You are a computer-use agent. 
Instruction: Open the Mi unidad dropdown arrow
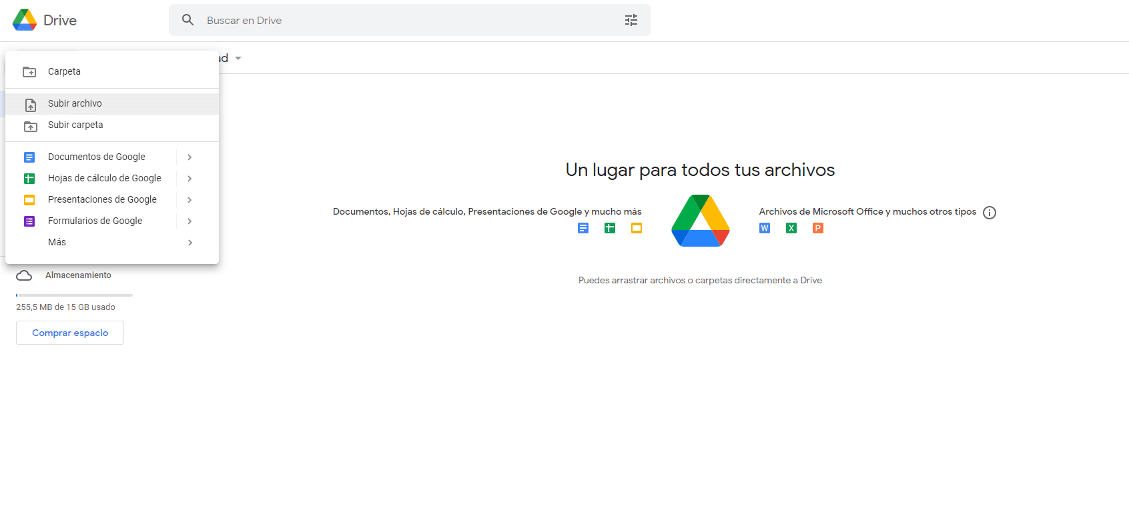[x=238, y=59]
